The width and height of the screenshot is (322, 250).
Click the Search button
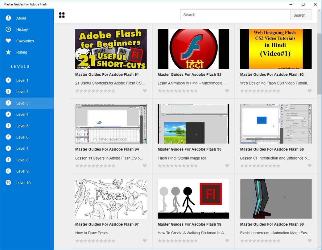(301, 15)
